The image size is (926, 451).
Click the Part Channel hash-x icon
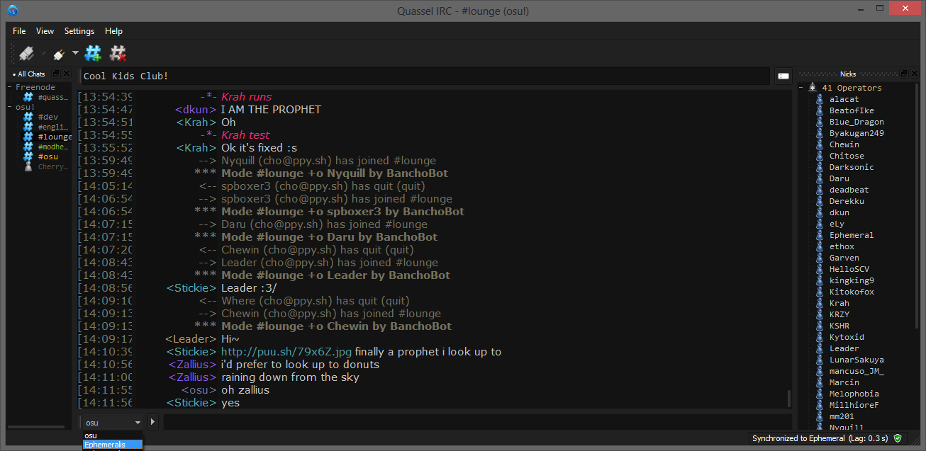[x=118, y=53]
